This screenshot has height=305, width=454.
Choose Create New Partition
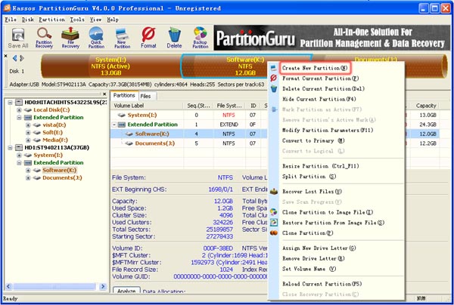(x=315, y=68)
